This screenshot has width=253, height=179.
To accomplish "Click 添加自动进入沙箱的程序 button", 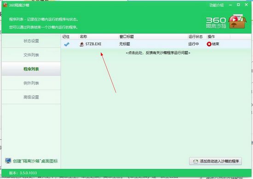I will (215, 161).
